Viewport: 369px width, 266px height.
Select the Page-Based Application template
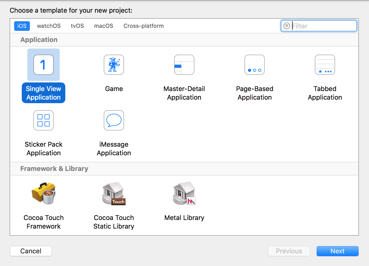click(254, 65)
